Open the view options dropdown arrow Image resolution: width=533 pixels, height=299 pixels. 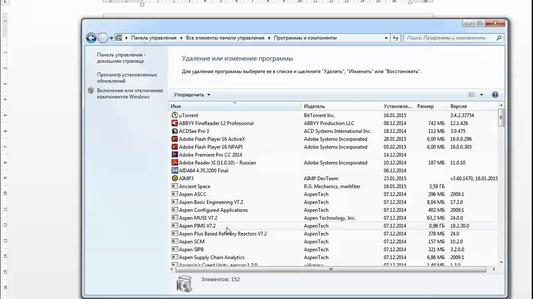[x=481, y=95]
